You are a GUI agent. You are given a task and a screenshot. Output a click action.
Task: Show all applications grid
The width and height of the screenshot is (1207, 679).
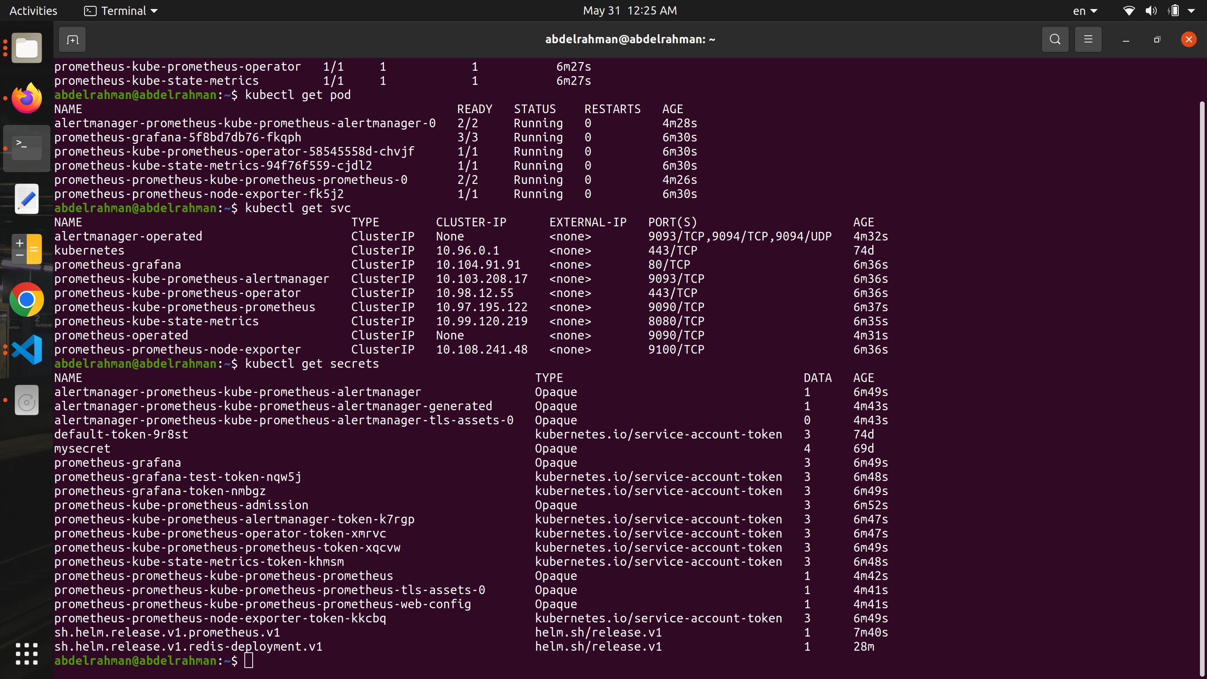click(26, 654)
